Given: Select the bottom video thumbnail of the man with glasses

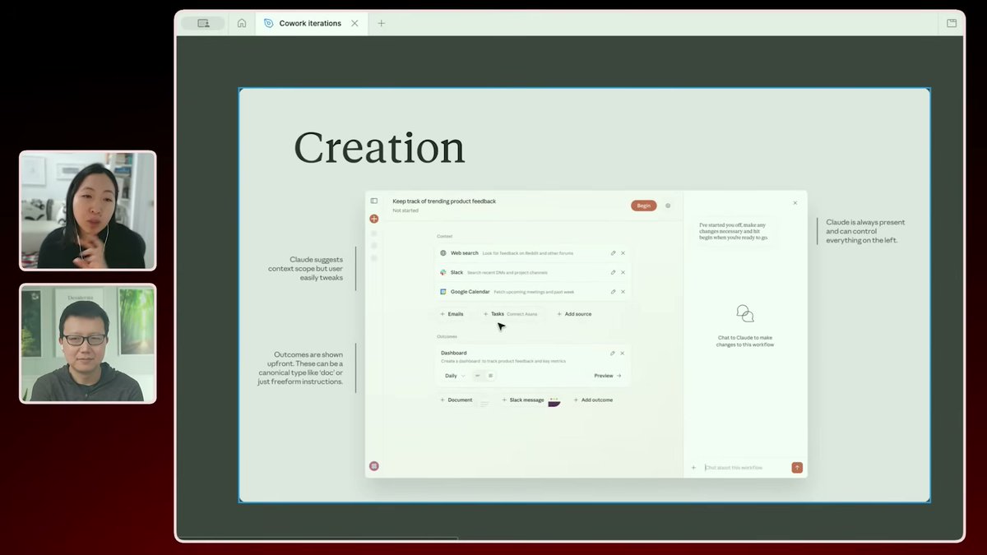Looking at the screenshot, I should pos(88,343).
